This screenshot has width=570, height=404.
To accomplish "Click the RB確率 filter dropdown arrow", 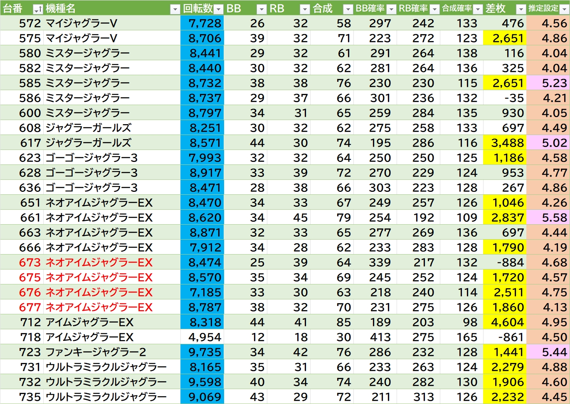I will 434,9.
